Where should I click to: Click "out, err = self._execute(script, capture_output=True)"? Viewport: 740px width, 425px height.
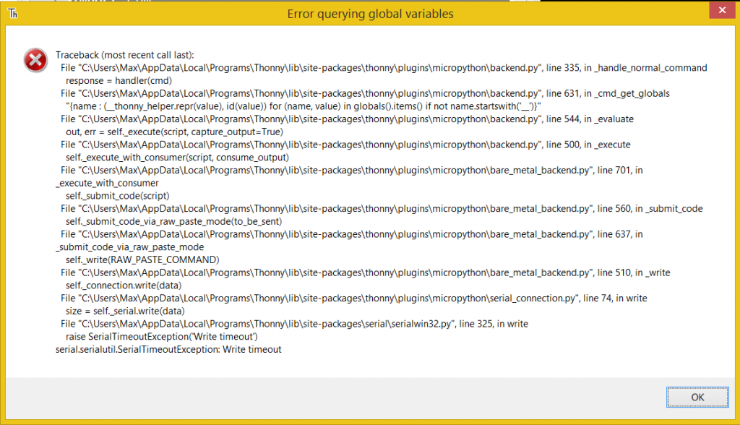[174, 132]
